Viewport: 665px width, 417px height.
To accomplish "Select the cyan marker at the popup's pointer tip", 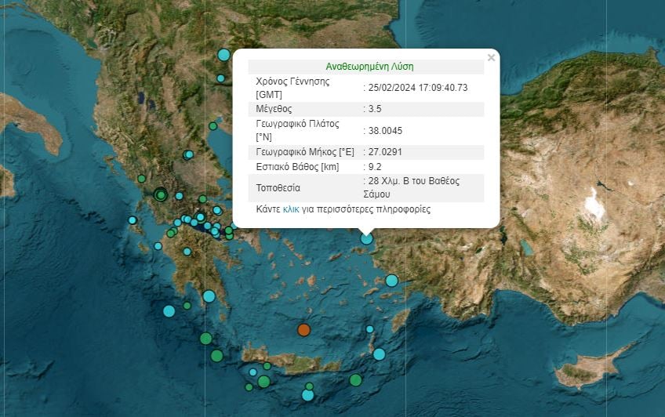I will (x=366, y=238).
